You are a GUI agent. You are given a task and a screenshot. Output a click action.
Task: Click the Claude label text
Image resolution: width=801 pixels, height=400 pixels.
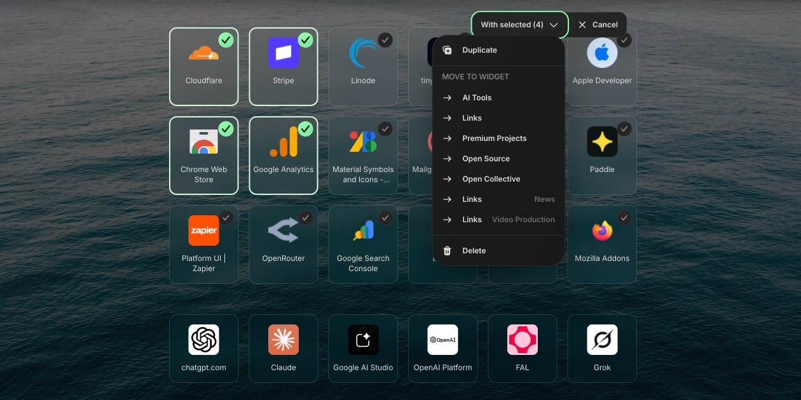pos(284,368)
